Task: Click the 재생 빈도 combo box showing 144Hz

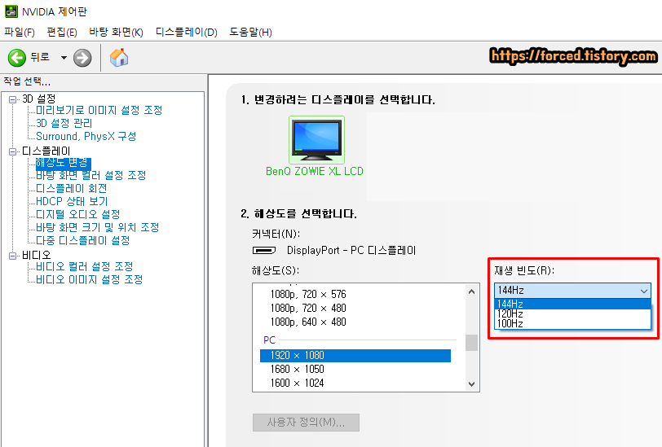Action: [572, 291]
